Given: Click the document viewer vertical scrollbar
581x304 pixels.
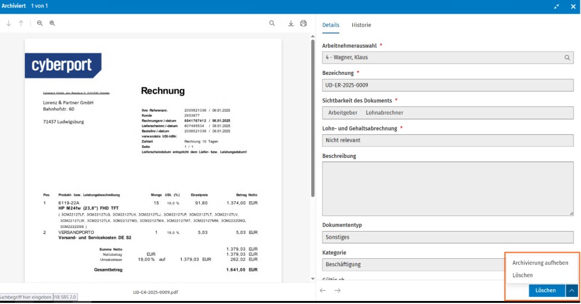Looking at the screenshot, I should coord(312,119).
